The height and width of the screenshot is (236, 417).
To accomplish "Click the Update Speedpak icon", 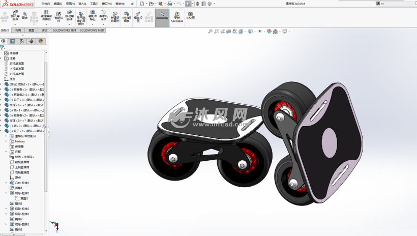I will click(x=176, y=16).
